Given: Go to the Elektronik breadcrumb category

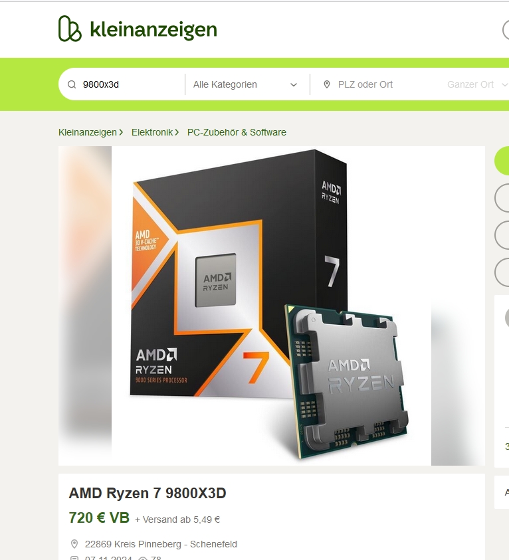Looking at the screenshot, I should [152, 132].
